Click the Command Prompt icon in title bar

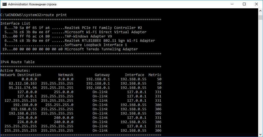(5, 4)
